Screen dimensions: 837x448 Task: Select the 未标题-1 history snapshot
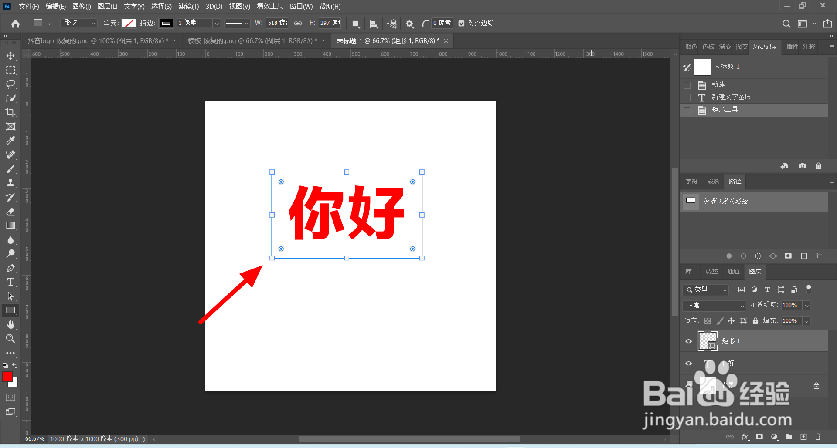(x=754, y=67)
